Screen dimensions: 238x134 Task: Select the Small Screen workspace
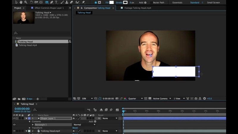click(213, 3)
